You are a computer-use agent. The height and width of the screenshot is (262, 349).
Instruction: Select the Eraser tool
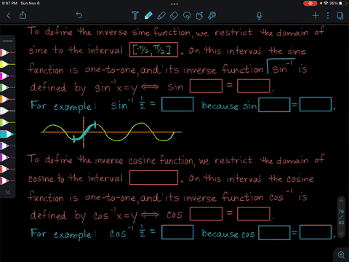(174, 16)
